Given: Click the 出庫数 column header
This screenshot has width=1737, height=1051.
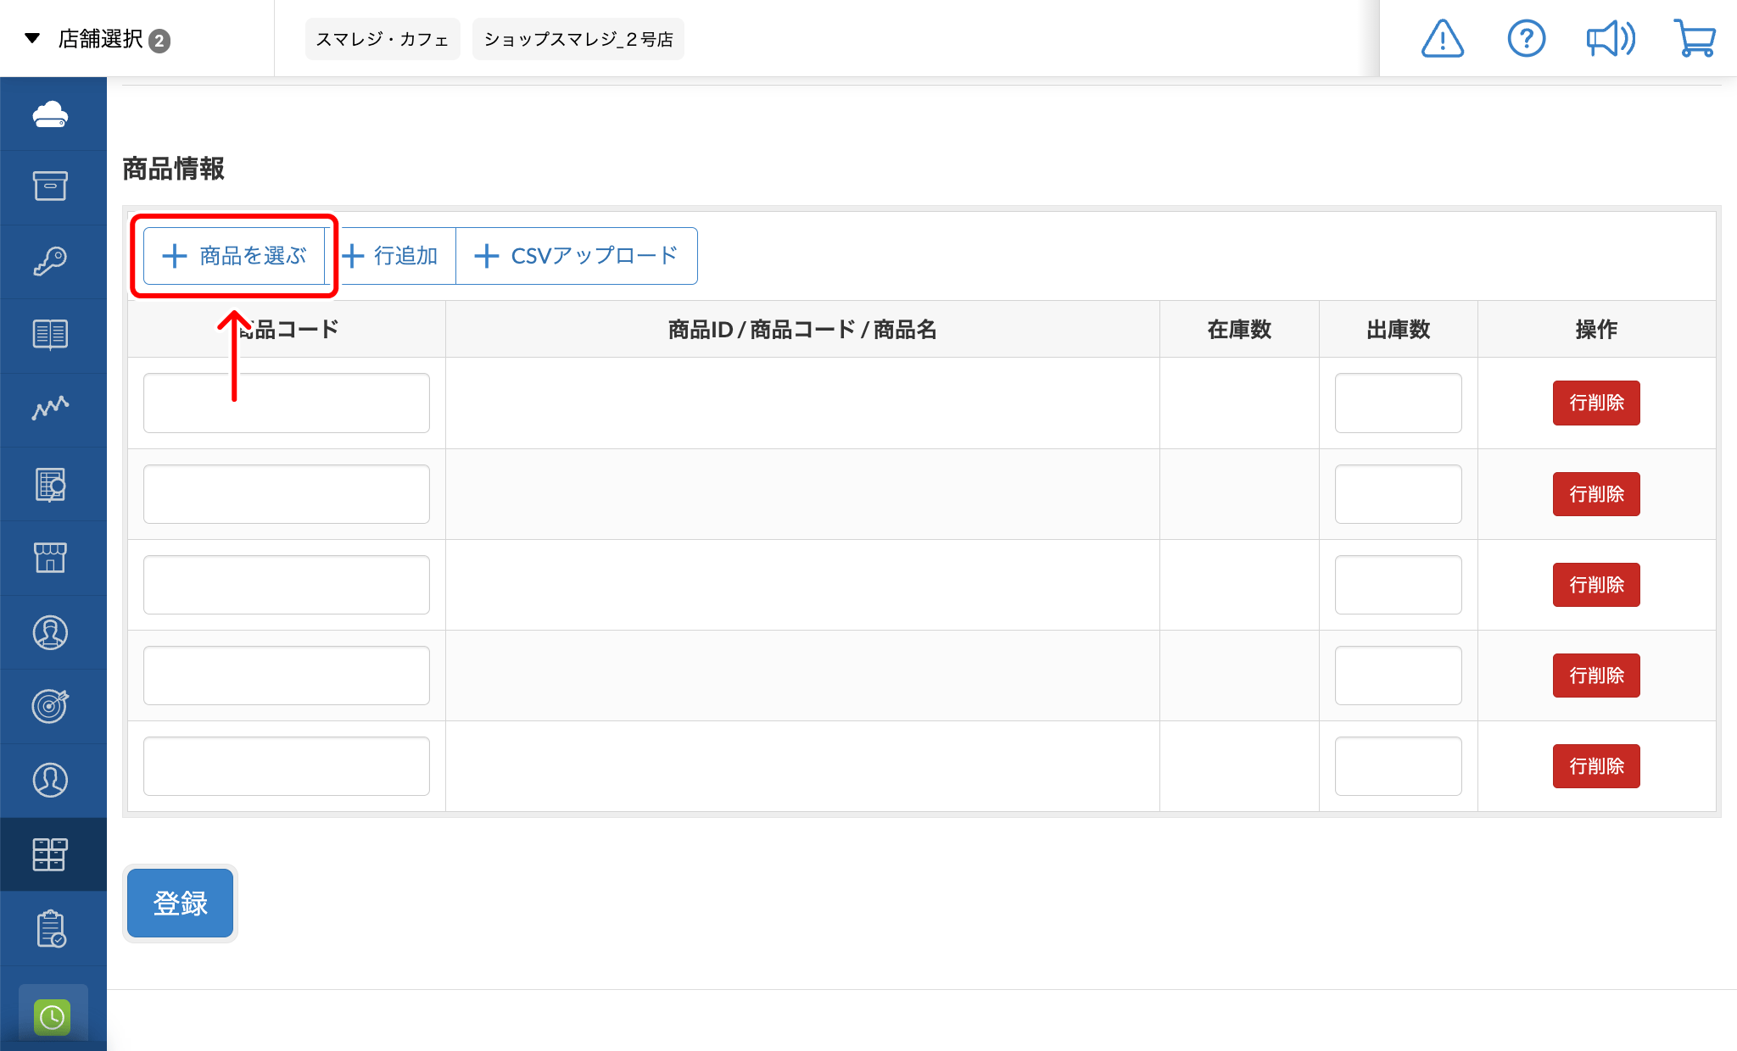Looking at the screenshot, I should pos(1399,330).
